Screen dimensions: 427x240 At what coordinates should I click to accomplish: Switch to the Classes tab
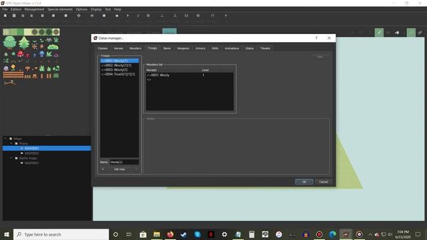pyautogui.click(x=103, y=49)
